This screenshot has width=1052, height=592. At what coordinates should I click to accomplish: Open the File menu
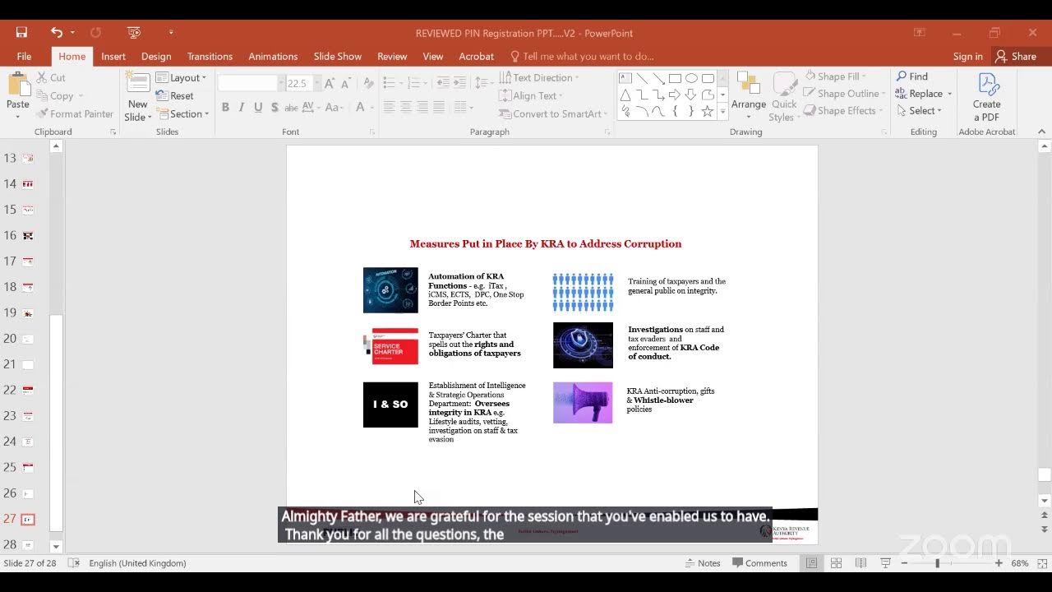[24, 56]
